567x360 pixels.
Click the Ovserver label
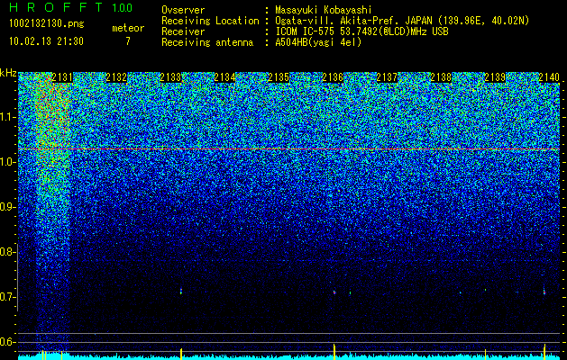[x=183, y=10]
